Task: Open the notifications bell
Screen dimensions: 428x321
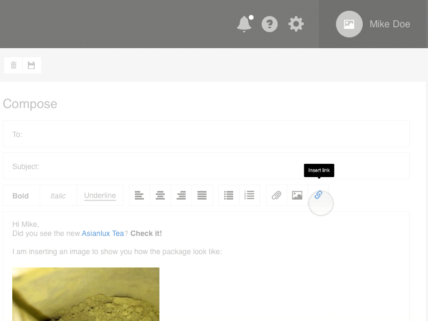Action: pyautogui.click(x=244, y=24)
